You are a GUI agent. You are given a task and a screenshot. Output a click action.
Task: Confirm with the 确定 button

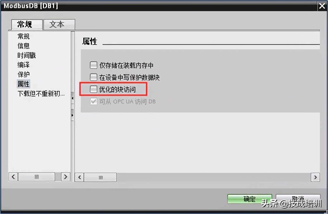point(250,199)
